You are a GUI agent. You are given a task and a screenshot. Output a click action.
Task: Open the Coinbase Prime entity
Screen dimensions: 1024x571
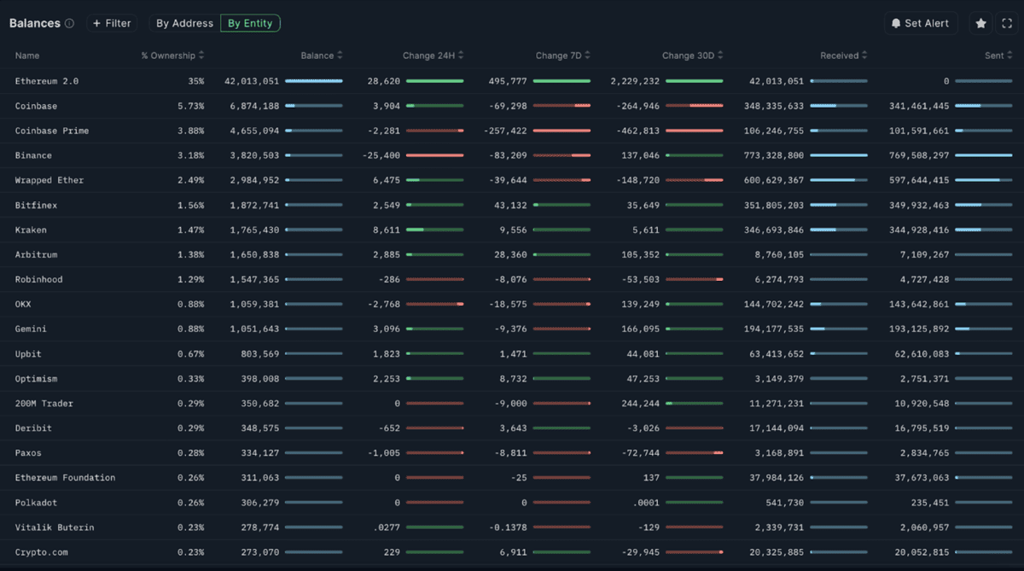pyautogui.click(x=52, y=131)
